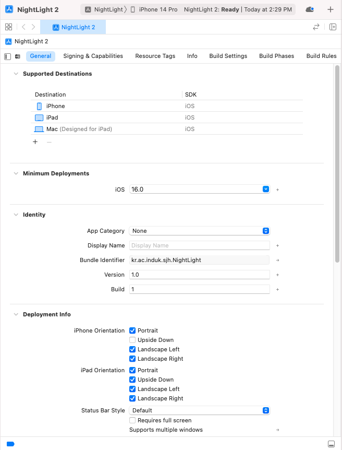Click the plus beside Build field
Image resolution: width=342 pixels, height=450 pixels.
(277, 290)
